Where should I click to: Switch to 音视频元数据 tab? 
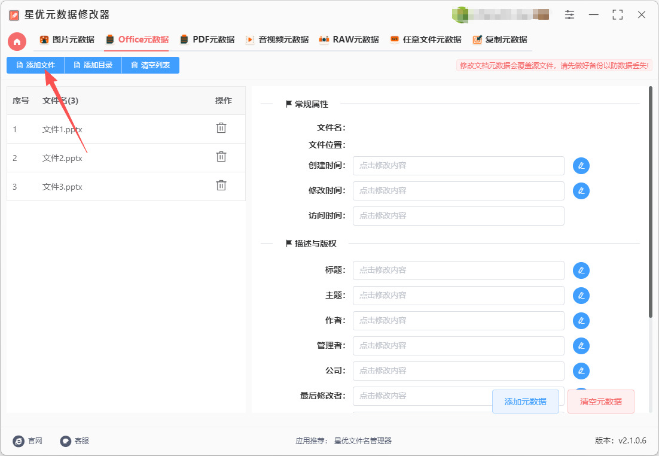277,39
